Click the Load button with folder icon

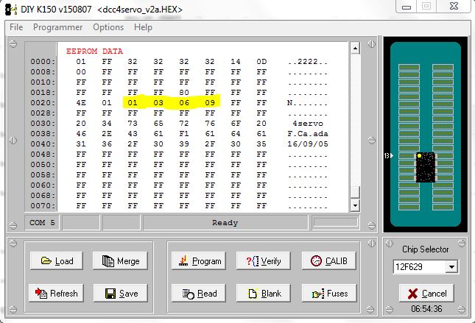(x=57, y=261)
